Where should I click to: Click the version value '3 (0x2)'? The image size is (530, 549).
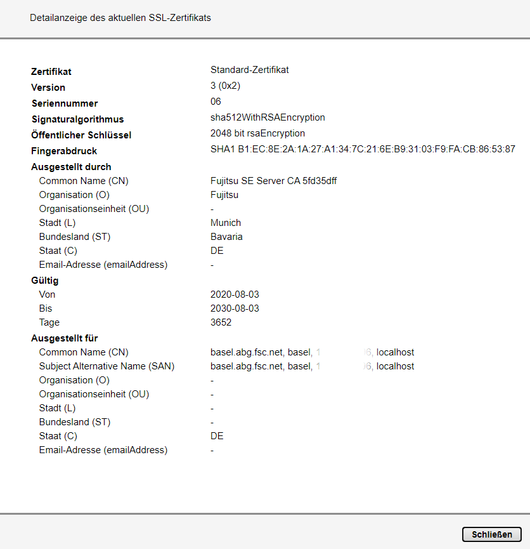point(225,86)
